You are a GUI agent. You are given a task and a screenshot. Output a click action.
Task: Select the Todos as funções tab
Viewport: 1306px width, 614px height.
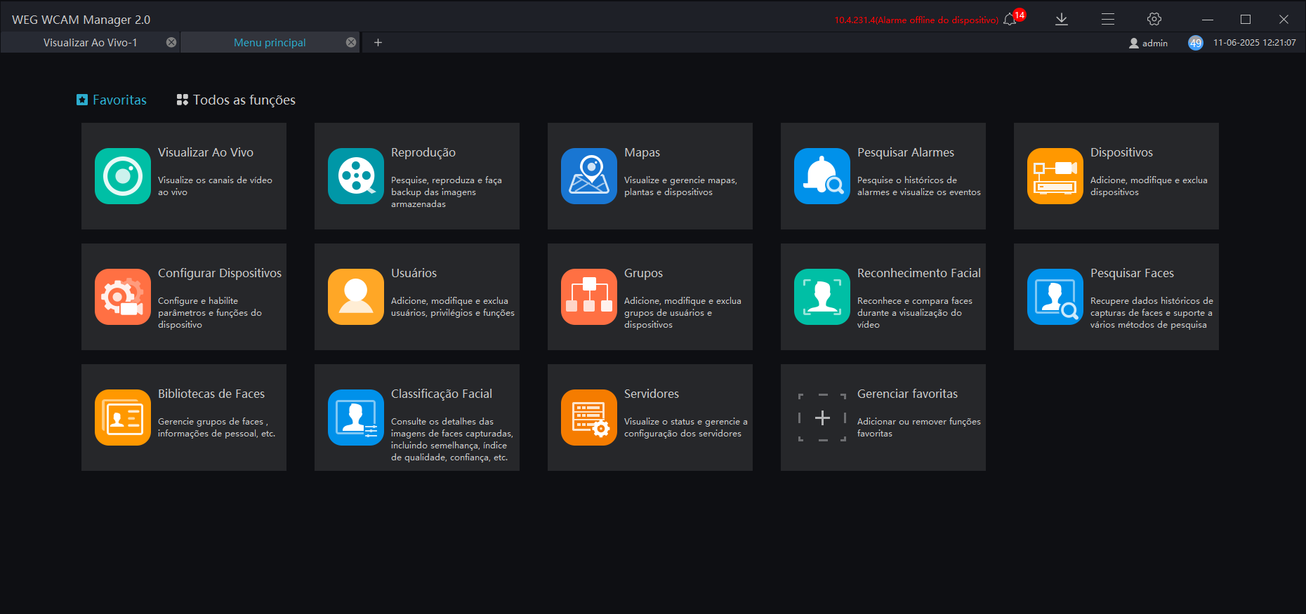(236, 100)
